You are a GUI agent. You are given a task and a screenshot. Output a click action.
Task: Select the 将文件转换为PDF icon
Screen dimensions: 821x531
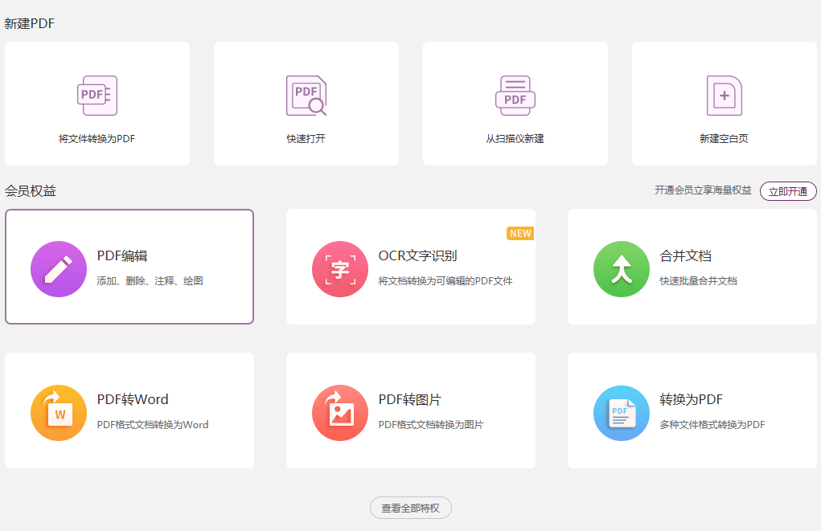[96, 94]
